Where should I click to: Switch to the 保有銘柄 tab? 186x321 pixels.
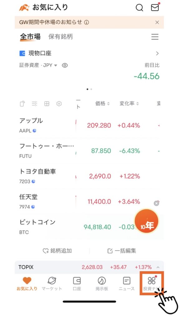61,37
